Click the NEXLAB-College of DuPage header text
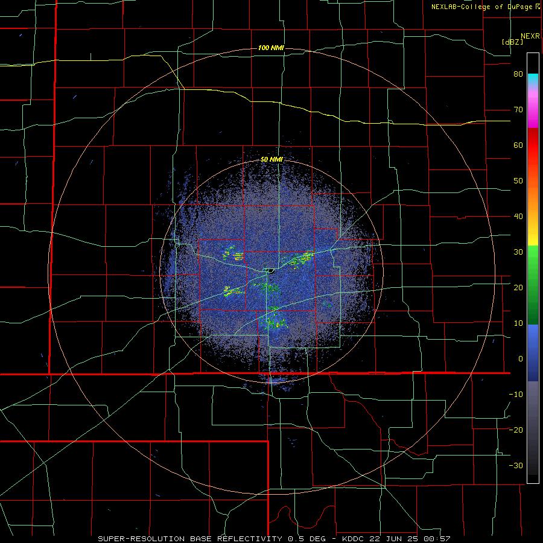 point(482,7)
